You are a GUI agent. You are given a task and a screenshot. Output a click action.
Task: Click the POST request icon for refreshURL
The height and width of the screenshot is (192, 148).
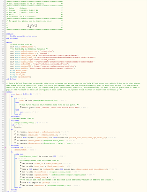[x=15, y=137]
